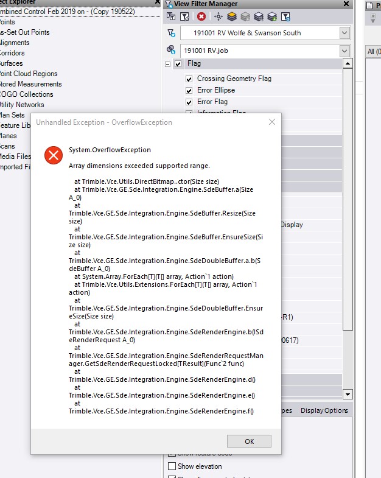Select Stored Measurements node

[30, 84]
